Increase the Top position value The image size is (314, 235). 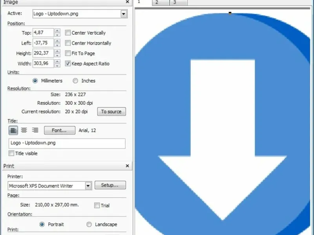click(57, 31)
